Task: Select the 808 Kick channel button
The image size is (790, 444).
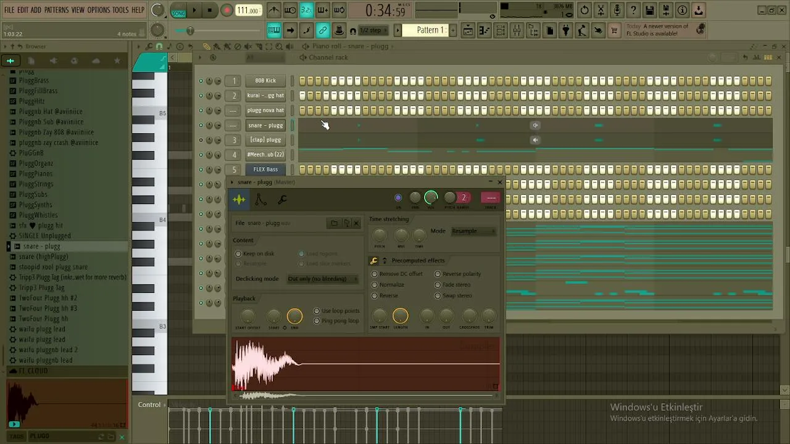Action: click(x=265, y=81)
